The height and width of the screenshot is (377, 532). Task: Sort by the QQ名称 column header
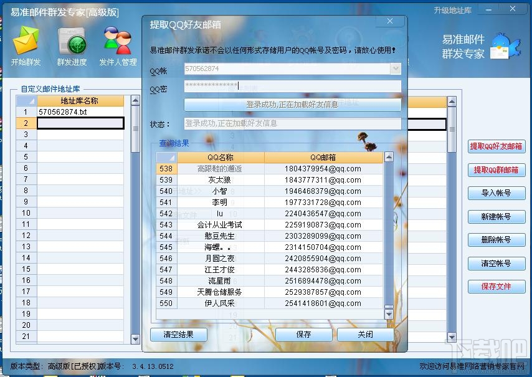tap(221, 158)
